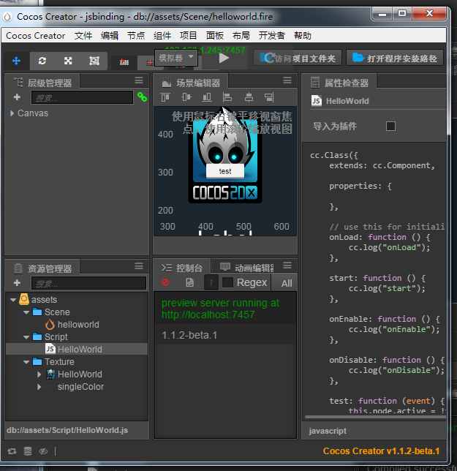Select the 场景编辑器 tab

pyautogui.click(x=191, y=83)
